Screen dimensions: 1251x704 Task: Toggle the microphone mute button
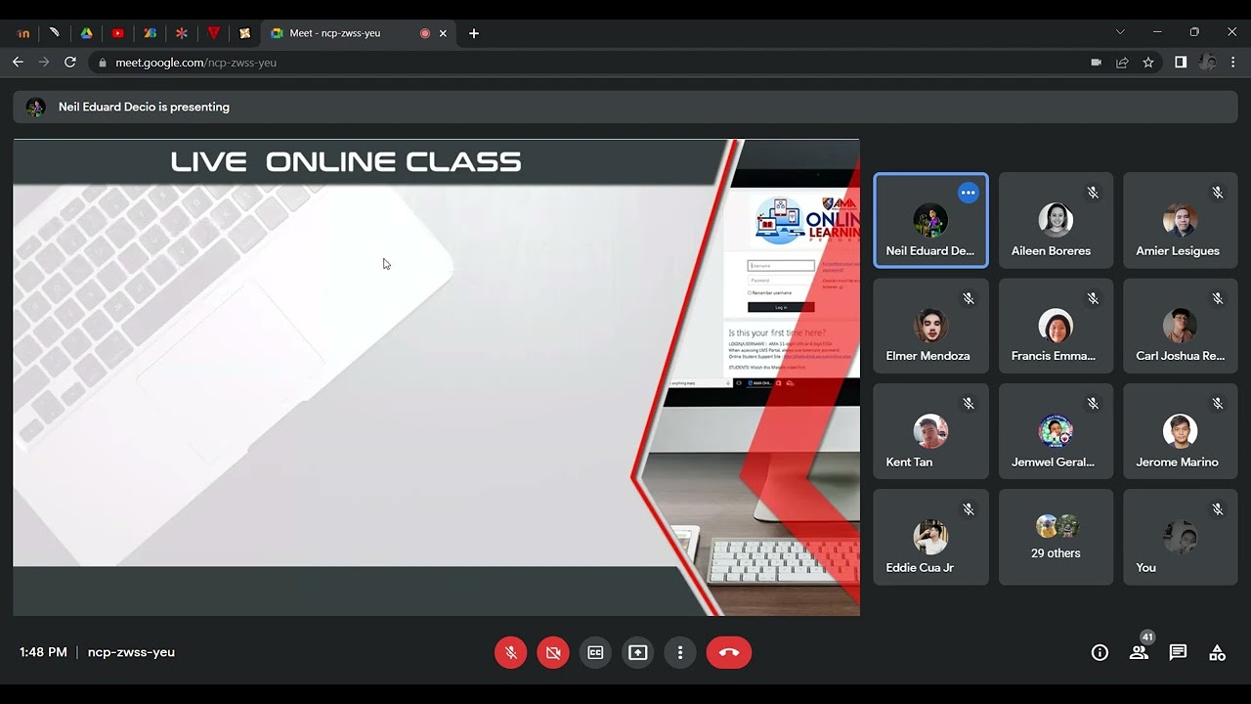(x=510, y=652)
